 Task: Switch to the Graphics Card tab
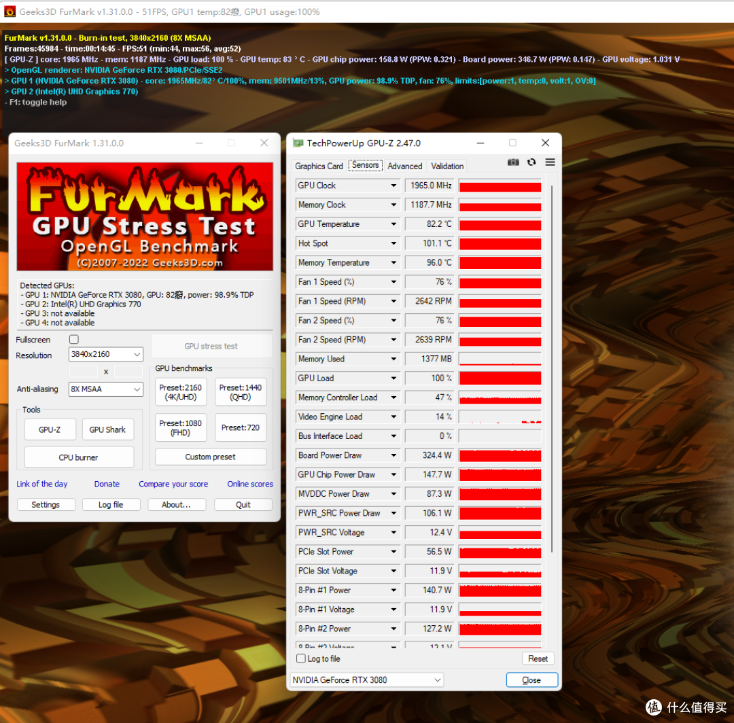pos(319,166)
